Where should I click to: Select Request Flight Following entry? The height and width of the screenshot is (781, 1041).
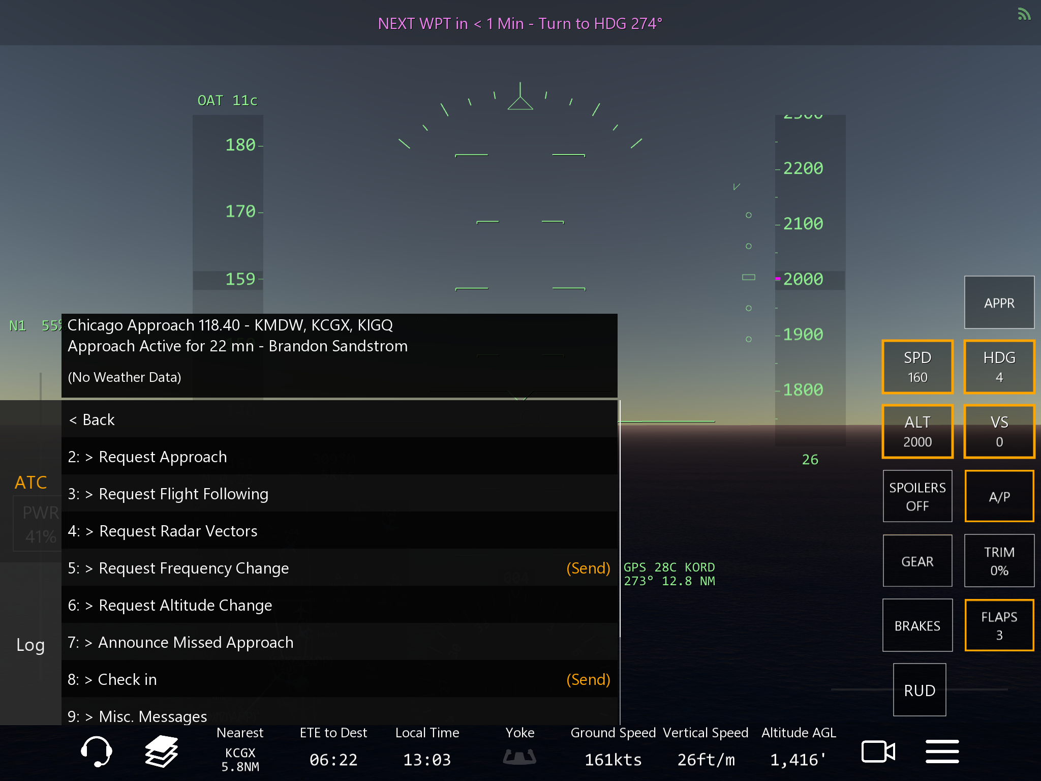pos(183,494)
